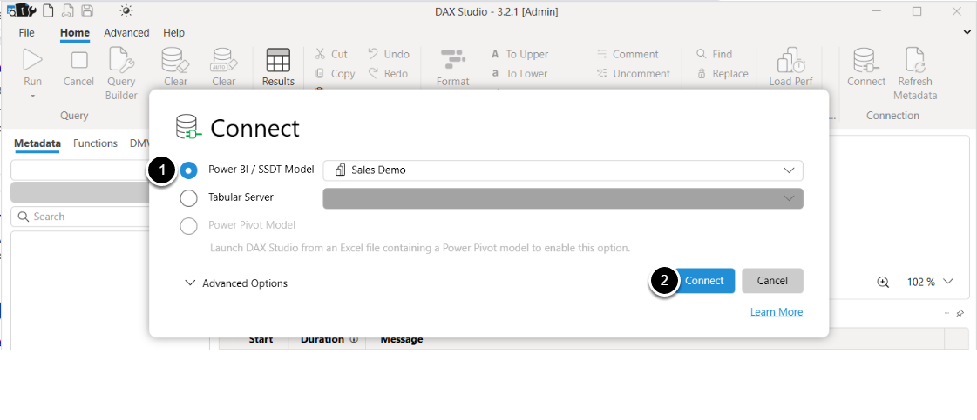Convert text To Upper case

(x=519, y=54)
